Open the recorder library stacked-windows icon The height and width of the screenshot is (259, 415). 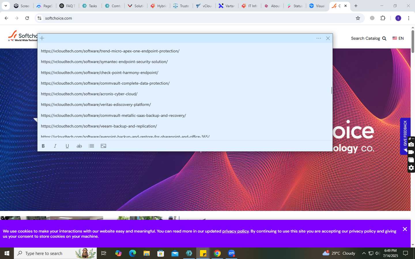(411, 160)
